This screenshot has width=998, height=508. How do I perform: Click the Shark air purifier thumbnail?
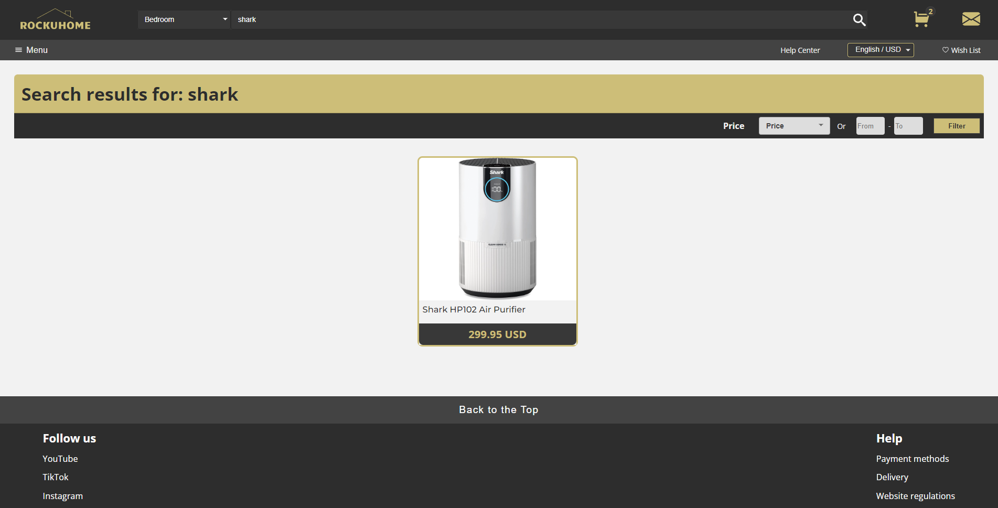coord(497,229)
